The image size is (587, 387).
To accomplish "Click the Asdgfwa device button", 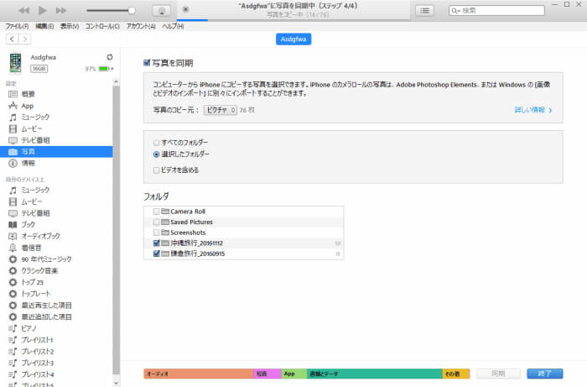I will (x=293, y=39).
